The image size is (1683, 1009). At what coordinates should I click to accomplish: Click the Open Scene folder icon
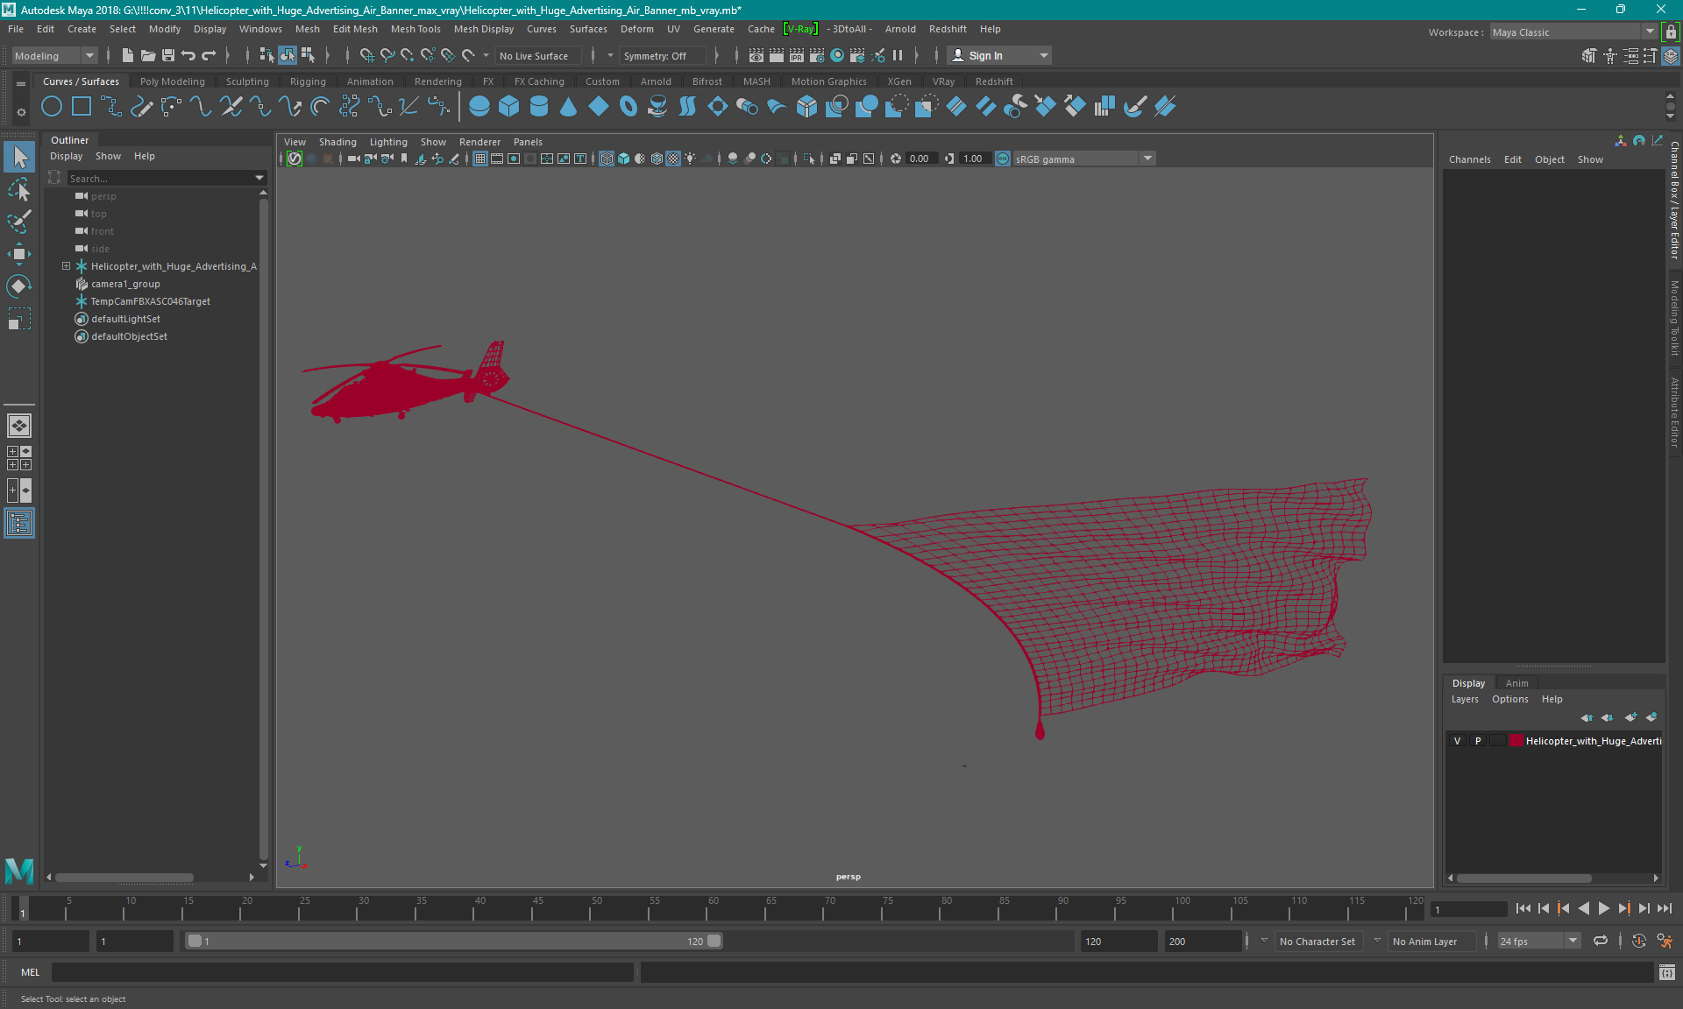click(148, 55)
